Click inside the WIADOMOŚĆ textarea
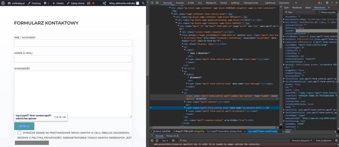The height and width of the screenshot is (147, 339). (x=73, y=94)
